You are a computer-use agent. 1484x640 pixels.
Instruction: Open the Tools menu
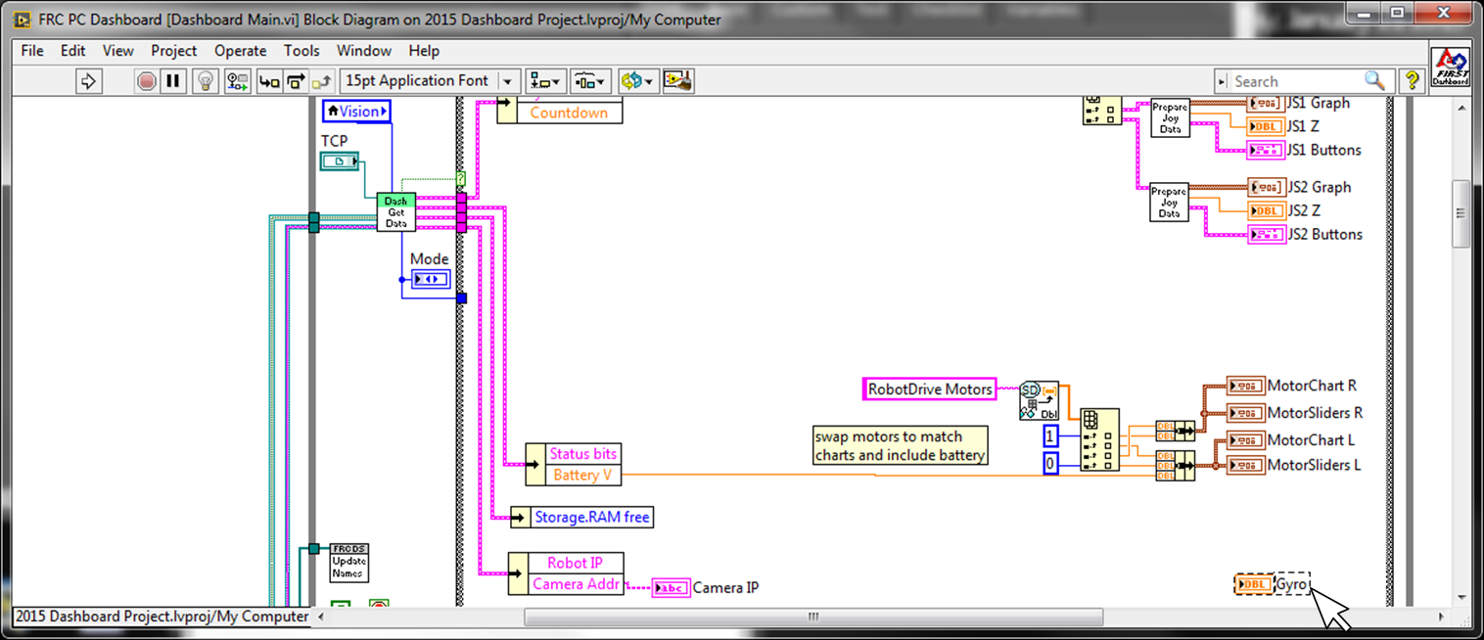tap(301, 51)
